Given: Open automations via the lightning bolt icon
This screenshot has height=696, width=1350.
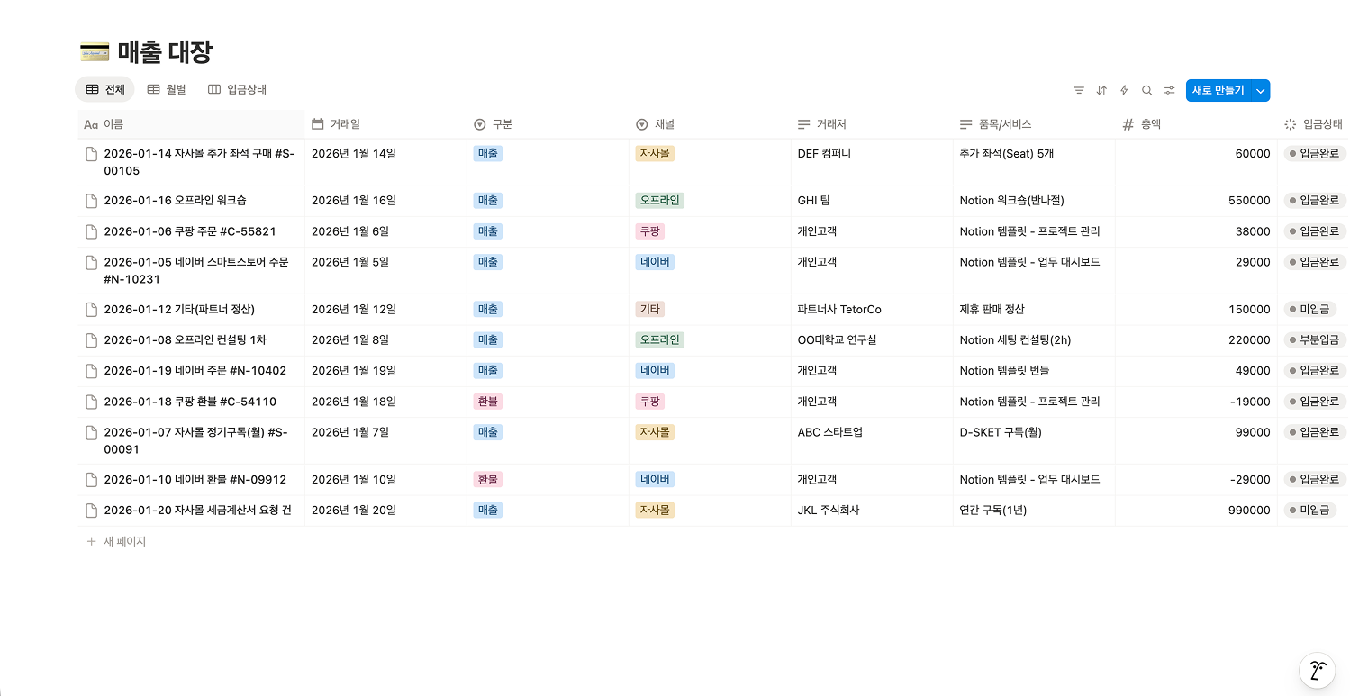Looking at the screenshot, I should 1124,90.
